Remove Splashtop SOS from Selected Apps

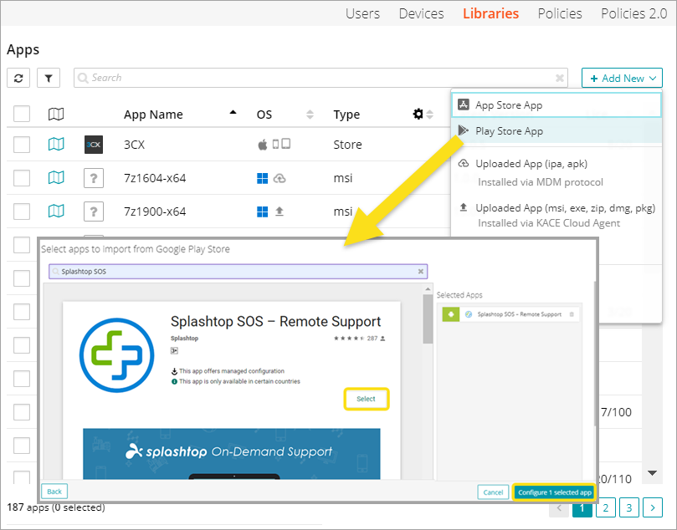[572, 314]
